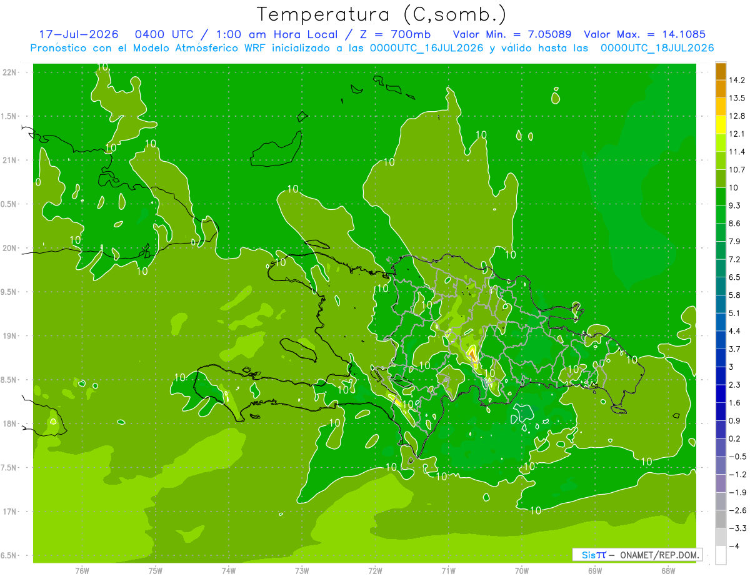Click the '12.8' colorbar value
750x579 pixels.
(737, 116)
